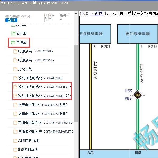Open 变速器控制系统（GW4D20M+6MT） diagram

pos(46,131)
